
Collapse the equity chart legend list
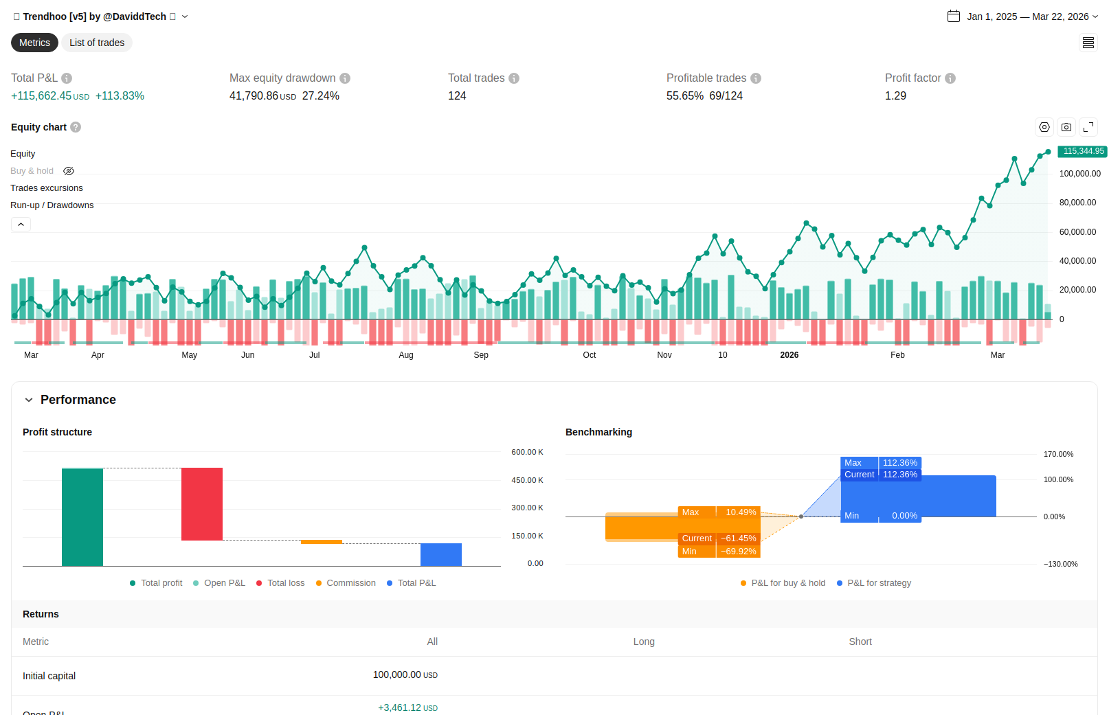tap(21, 225)
